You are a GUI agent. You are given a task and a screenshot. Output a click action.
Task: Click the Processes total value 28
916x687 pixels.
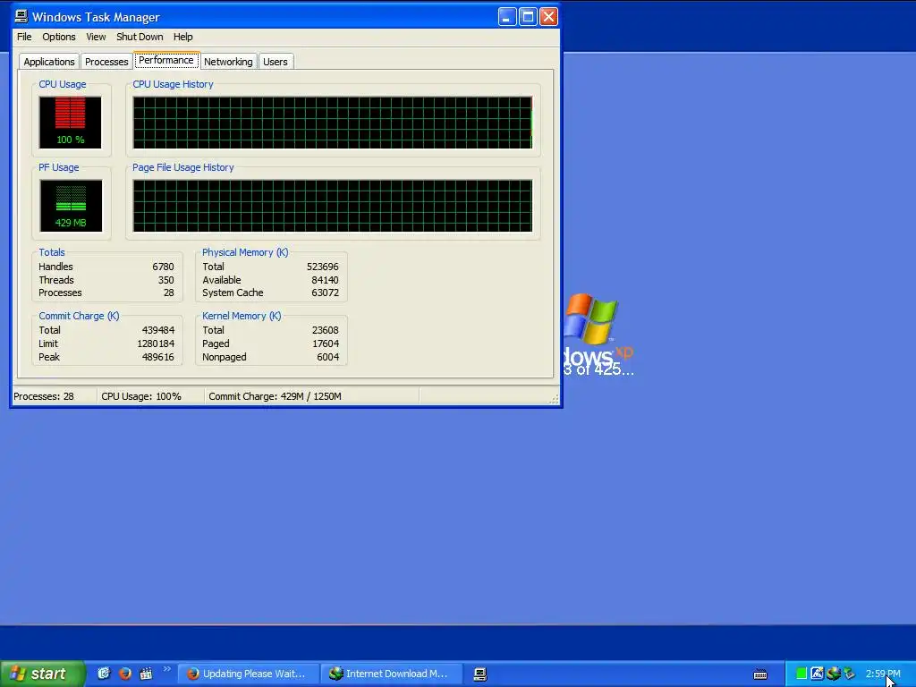click(169, 293)
